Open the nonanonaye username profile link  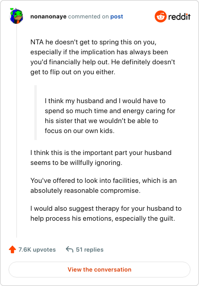click(48, 16)
